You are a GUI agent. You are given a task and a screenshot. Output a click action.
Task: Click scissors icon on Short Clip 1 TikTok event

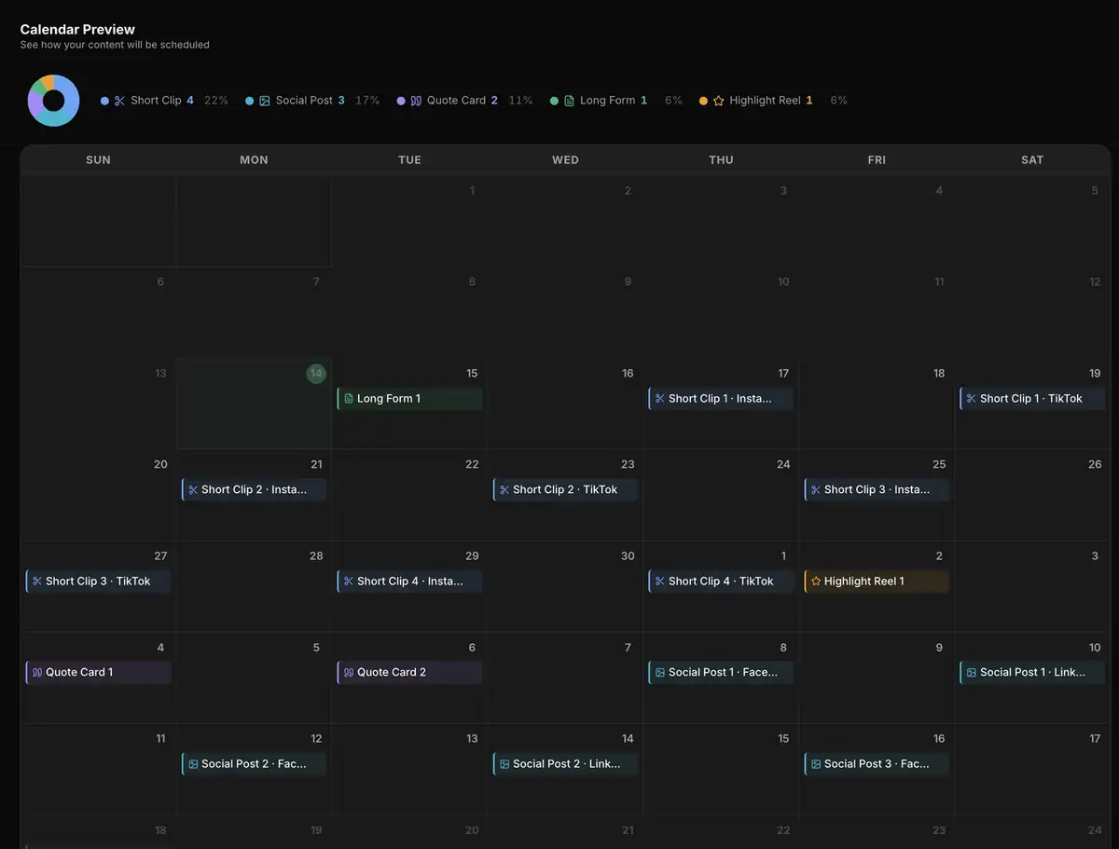click(x=972, y=399)
